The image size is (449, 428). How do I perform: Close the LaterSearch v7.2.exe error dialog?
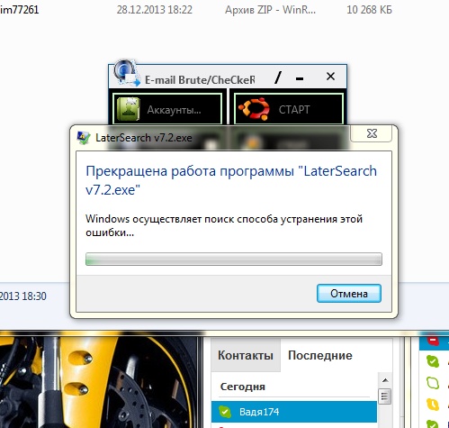372,133
